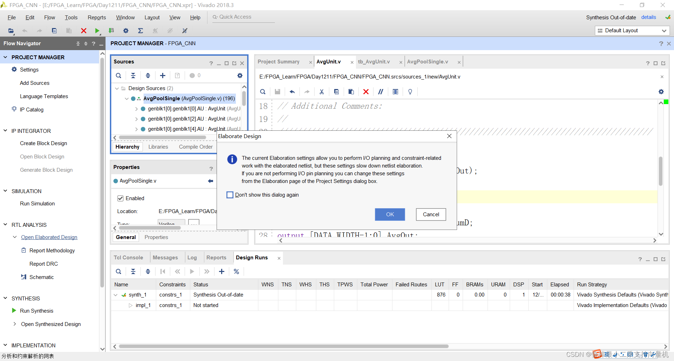Click the Design Runs horizontal scrollbar

coord(284,346)
